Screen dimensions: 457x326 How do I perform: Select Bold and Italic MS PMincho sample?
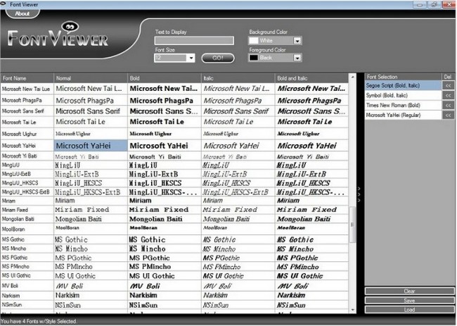(x=311, y=266)
